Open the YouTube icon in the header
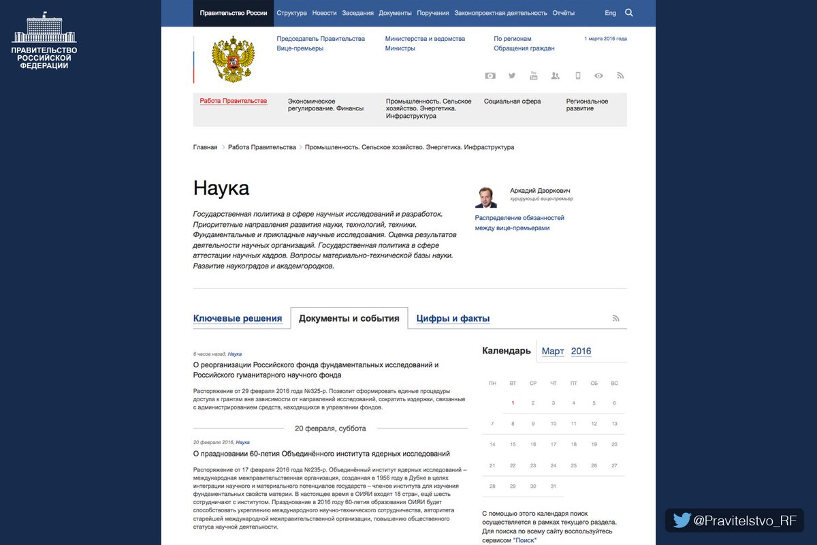This screenshot has width=817, height=545. coord(534,75)
